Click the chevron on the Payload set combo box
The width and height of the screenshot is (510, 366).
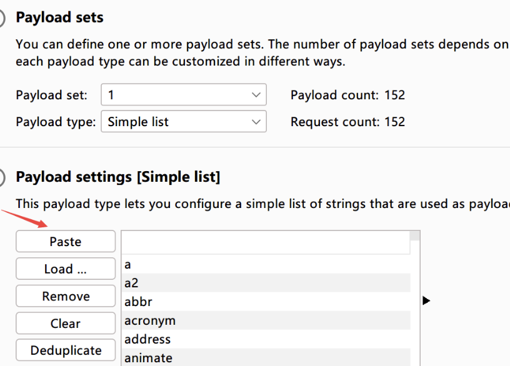tap(255, 95)
